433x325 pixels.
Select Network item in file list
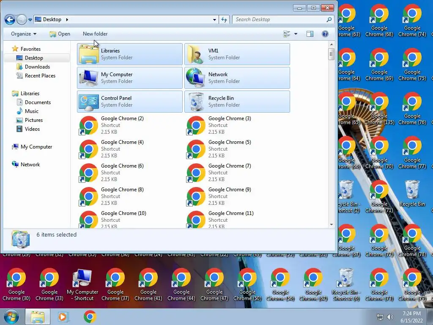click(237, 78)
